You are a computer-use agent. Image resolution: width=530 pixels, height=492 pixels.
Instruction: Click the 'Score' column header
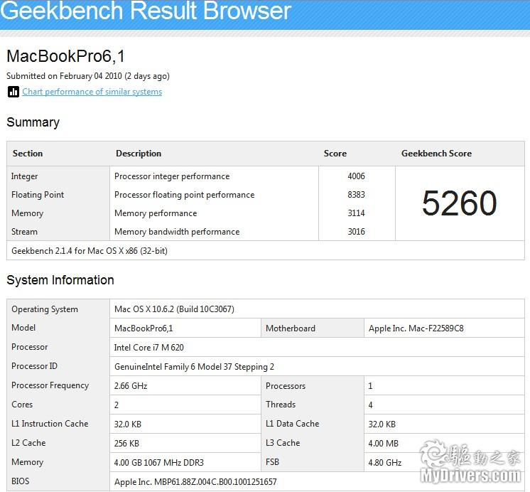click(335, 154)
